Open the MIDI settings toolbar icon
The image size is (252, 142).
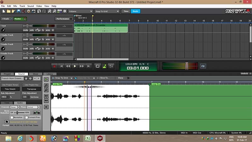point(60,11)
